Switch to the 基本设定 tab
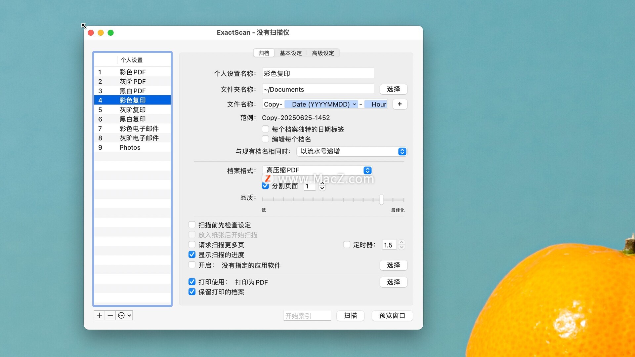The width and height of the screenshot is (635, 357). pos(291,53)
